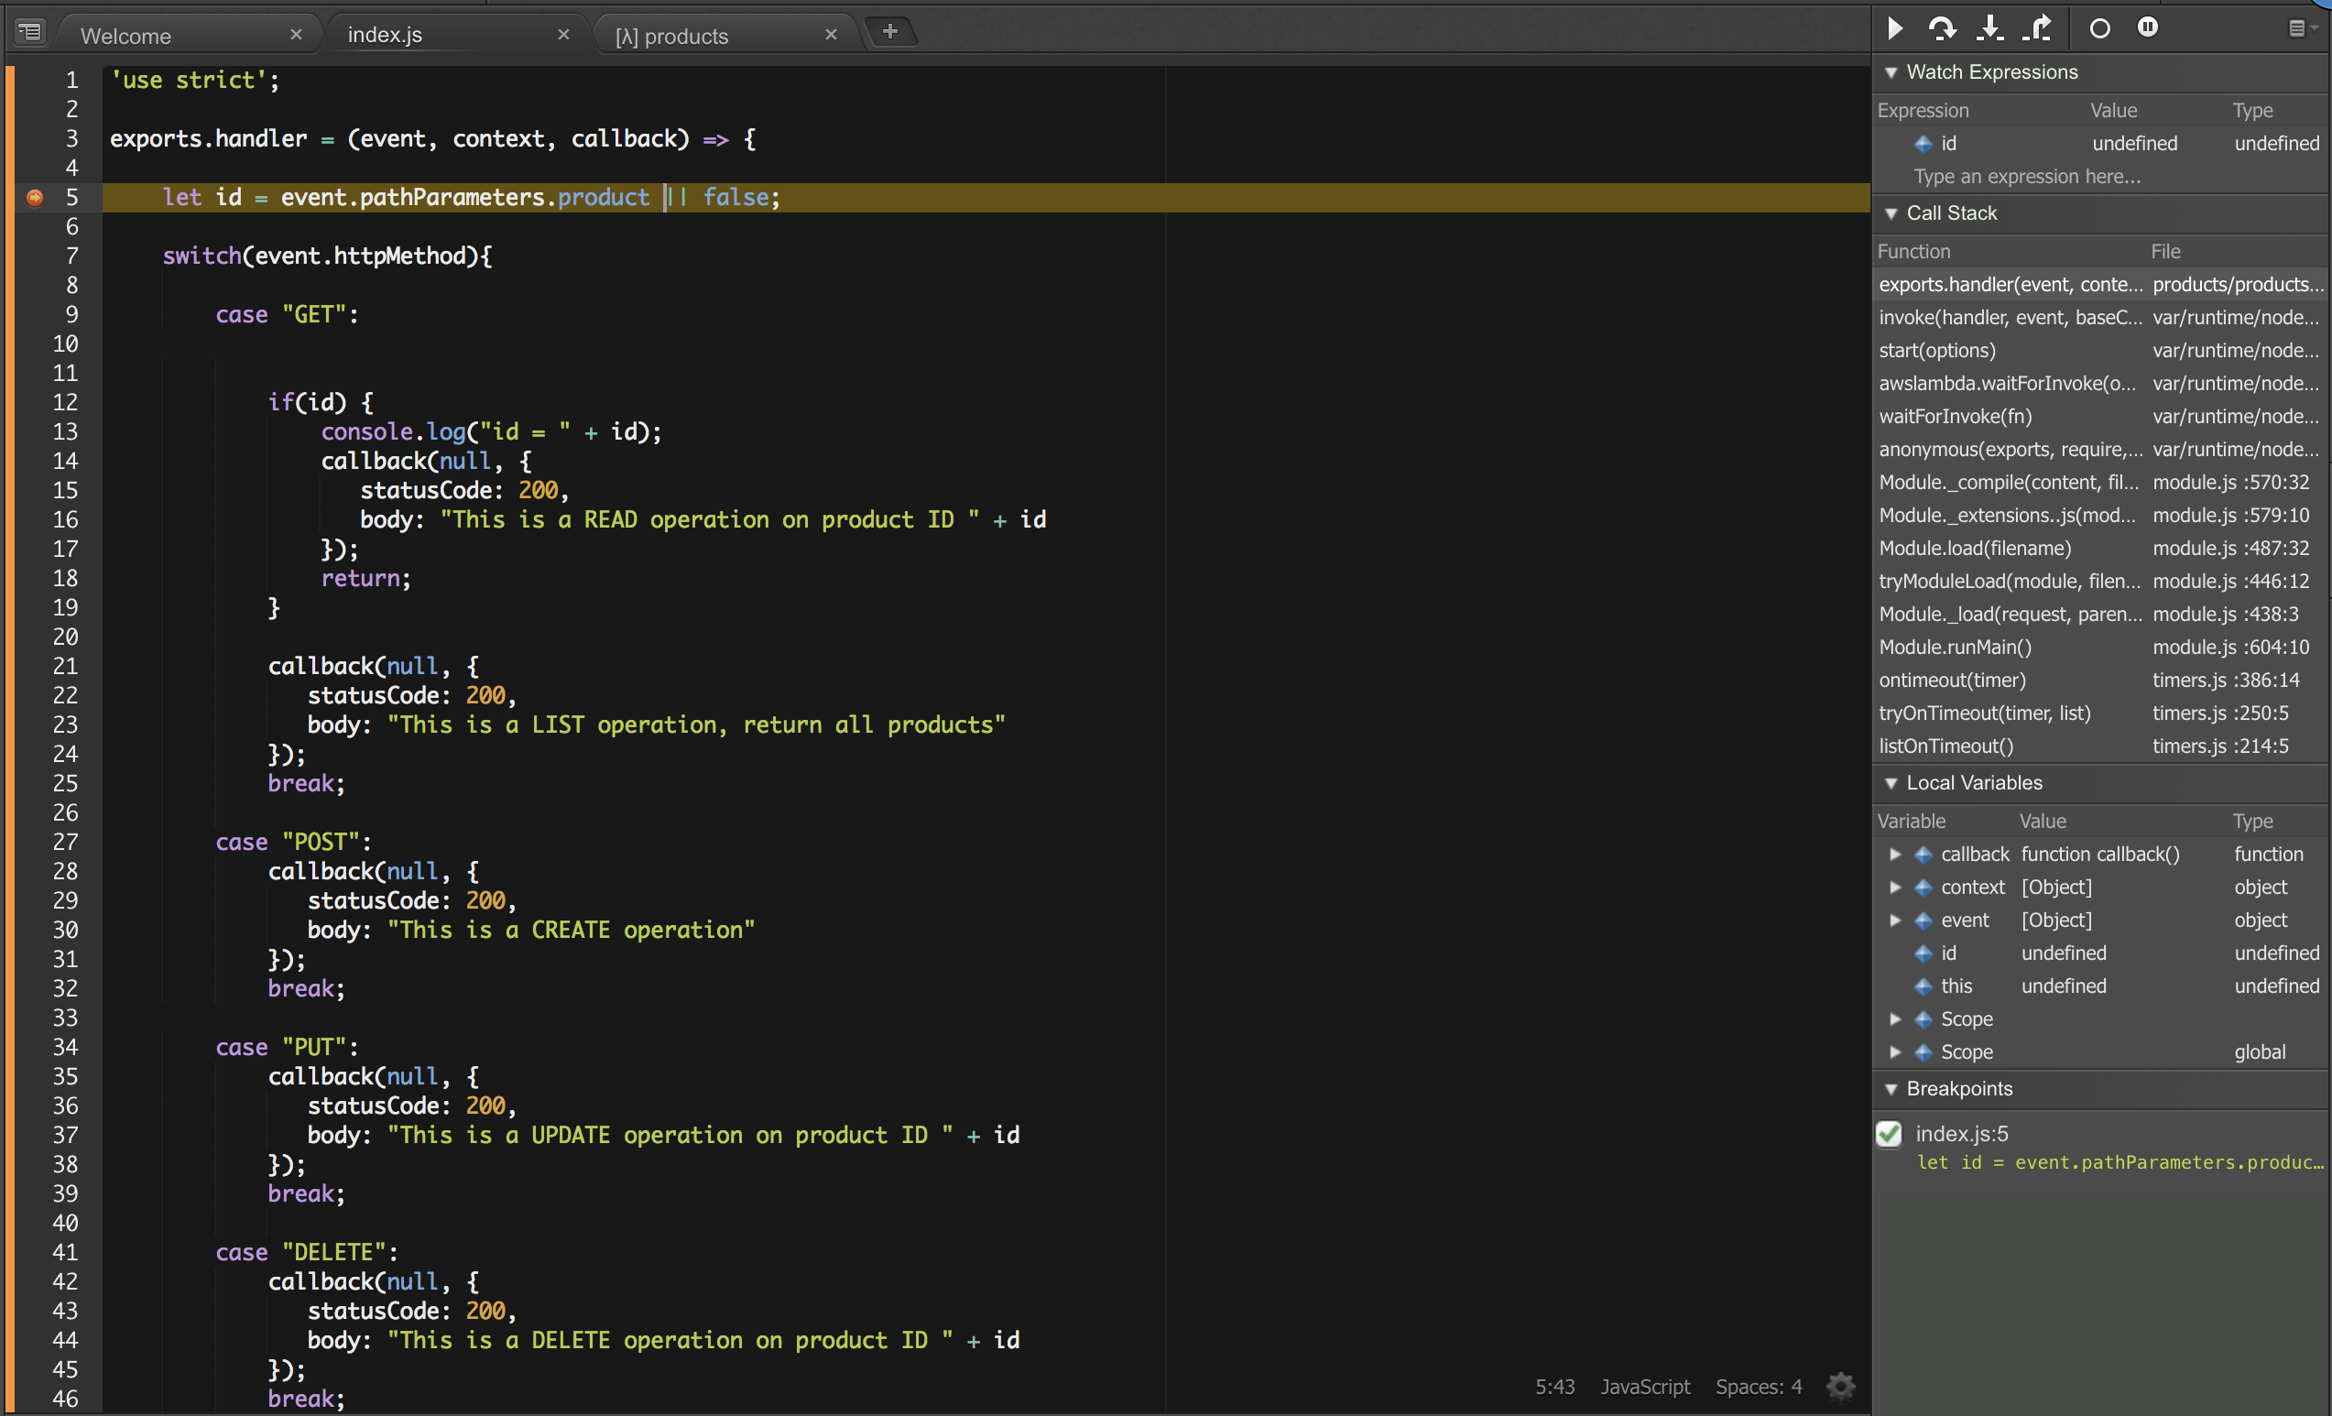The width and height of the screenshot is (2332, 1416).
Task: Select the Module._load(request...) stack frame
Action: point(2099,615)
